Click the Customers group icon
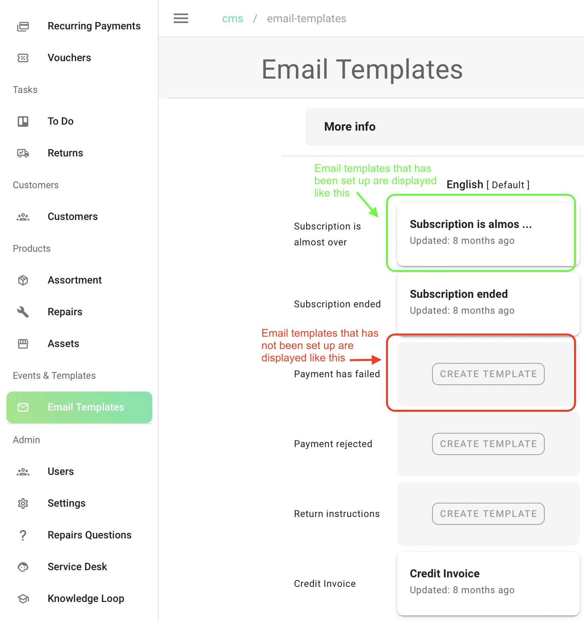The height and width of the screenshot is (621, 584). pyautogui.click(x=23, y=217)
